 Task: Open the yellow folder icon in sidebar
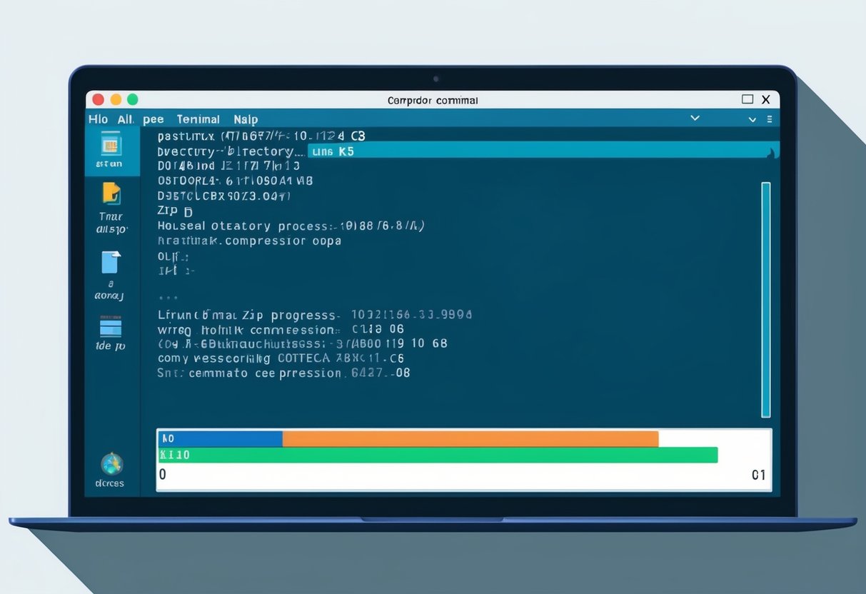click(x=111, y=193)
